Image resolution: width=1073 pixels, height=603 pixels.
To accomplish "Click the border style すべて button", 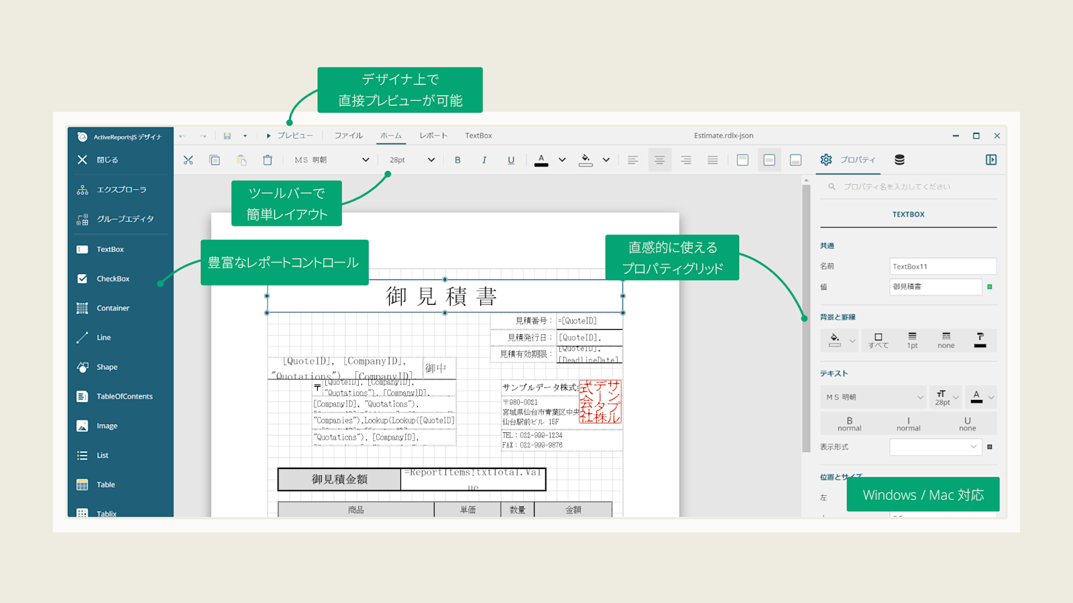I will tap(879, 340).
